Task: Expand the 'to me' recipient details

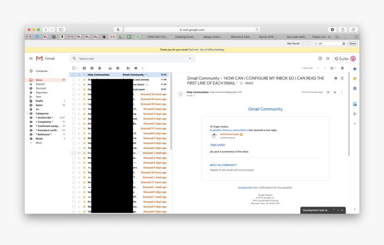Action: pos(194,96)
